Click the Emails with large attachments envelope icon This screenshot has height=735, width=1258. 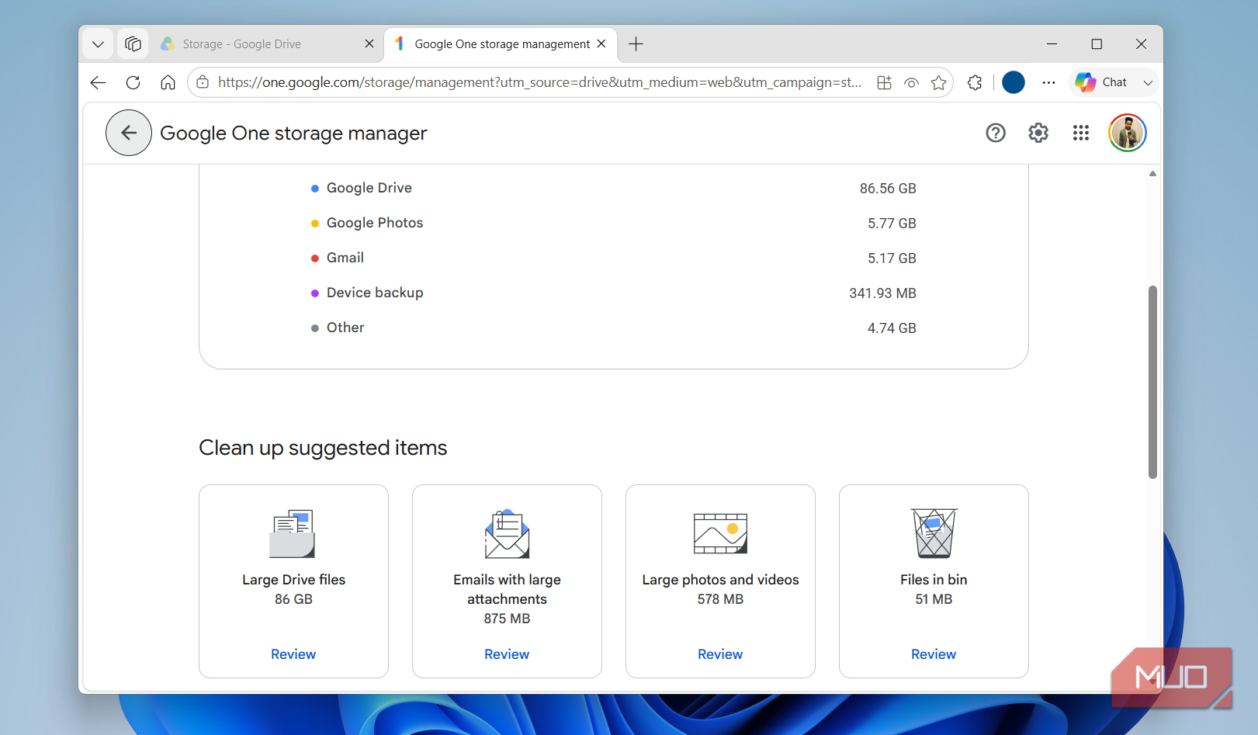coord(507,534)
